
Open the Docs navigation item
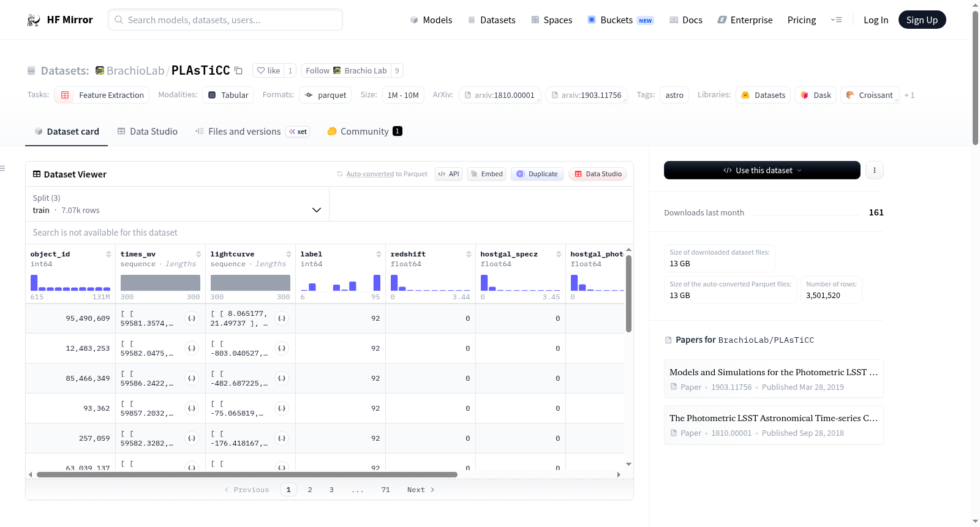tap(686, 20)
